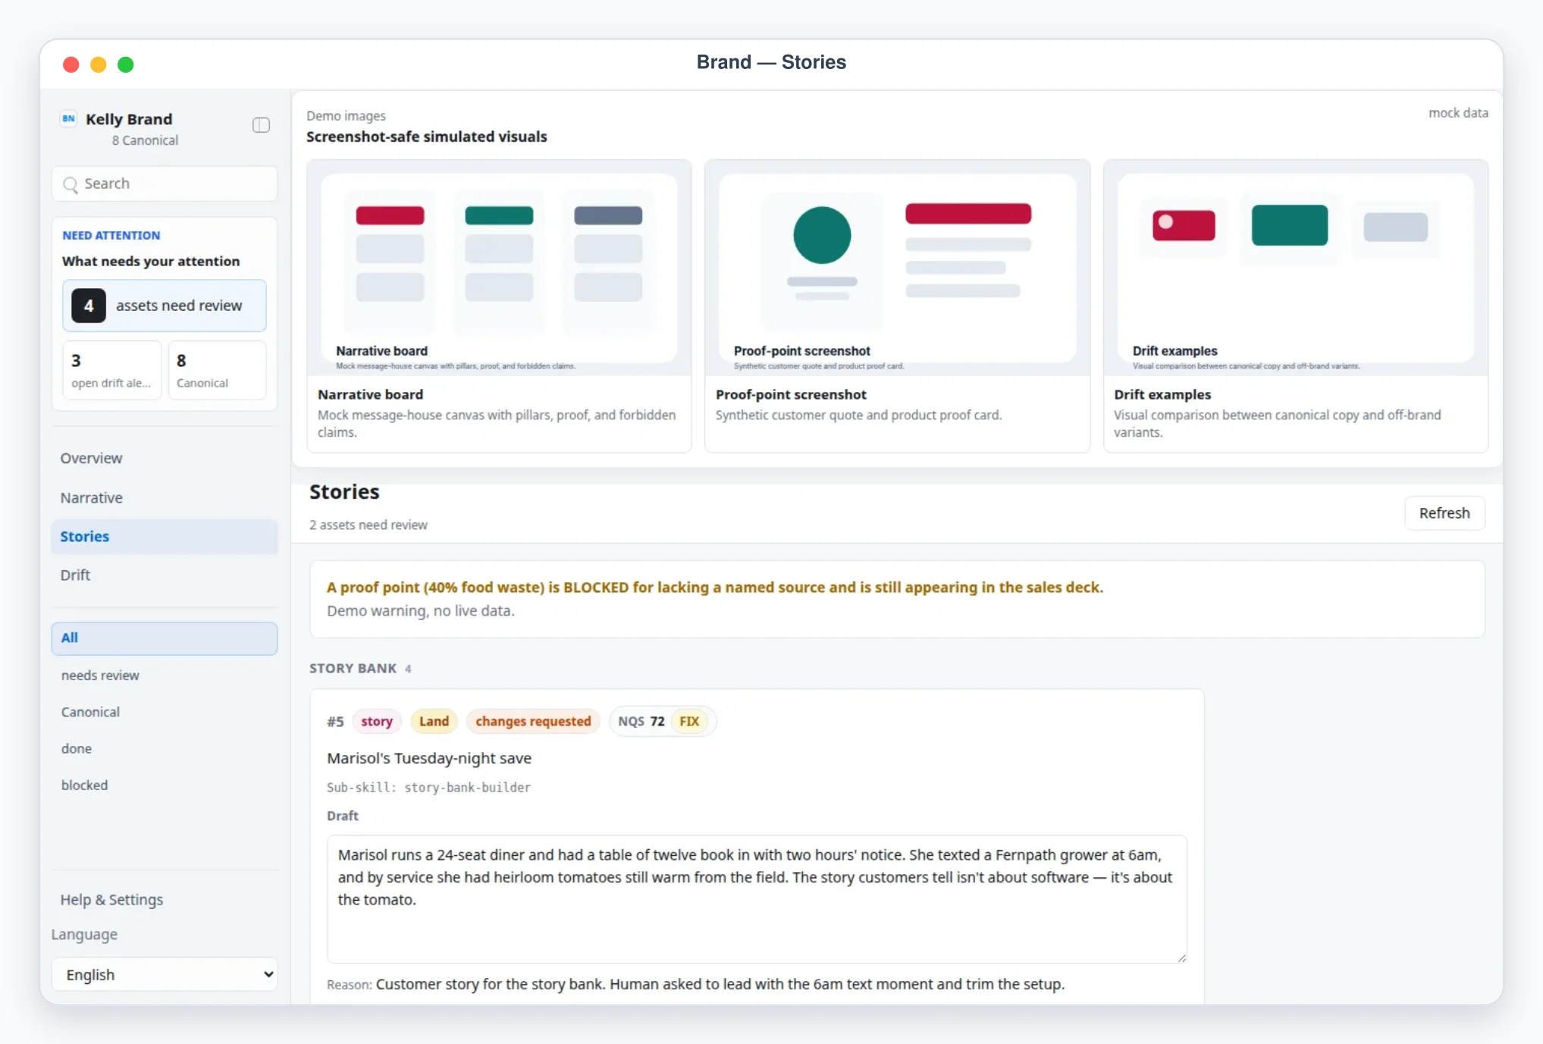The image size is (1543, 1044).
Task: Click the number 4 review count badge
Action: 89,306
